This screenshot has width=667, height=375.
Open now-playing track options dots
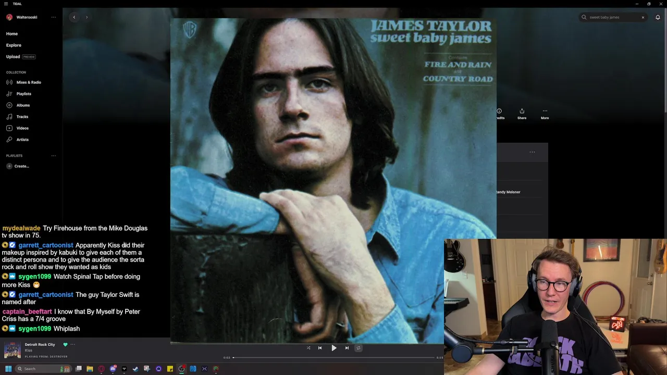[x=73, y=344]
